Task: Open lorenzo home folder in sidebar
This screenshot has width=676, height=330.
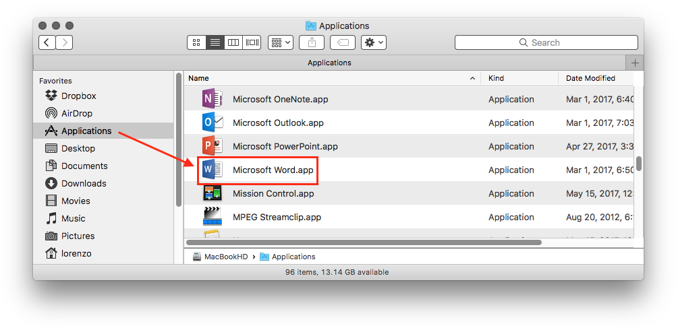Action: coord(103,253)
